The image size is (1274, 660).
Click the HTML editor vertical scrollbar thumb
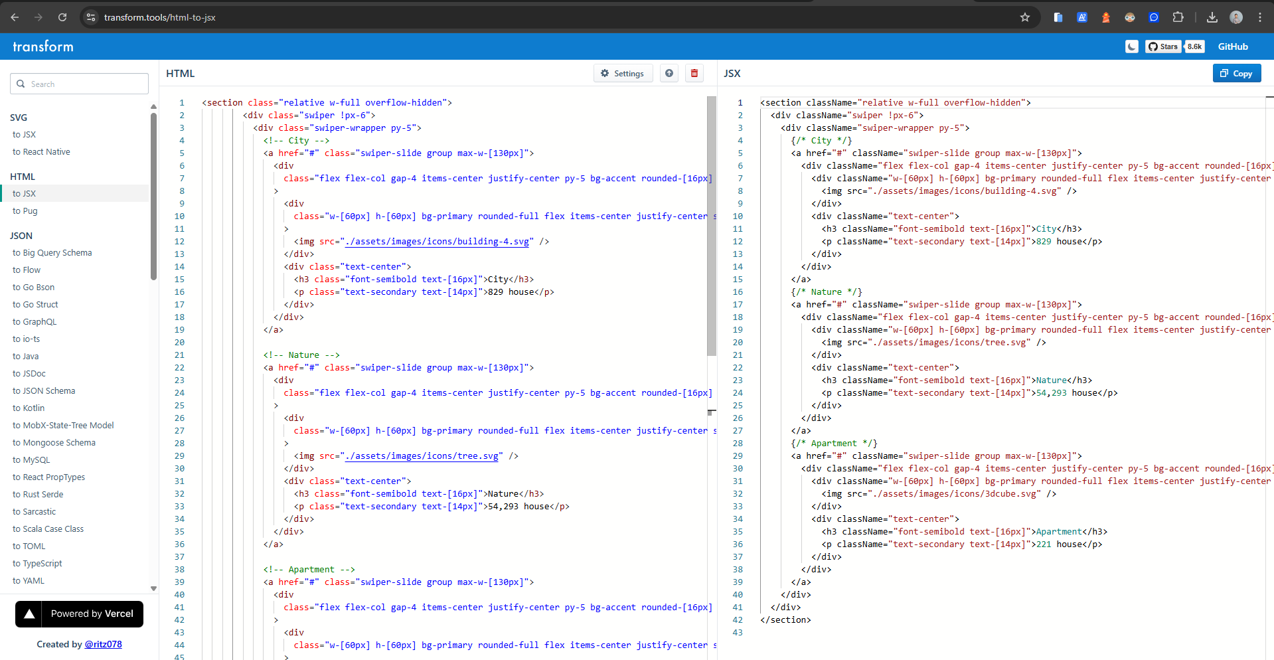pyautogui.click(x=712, y=226)
